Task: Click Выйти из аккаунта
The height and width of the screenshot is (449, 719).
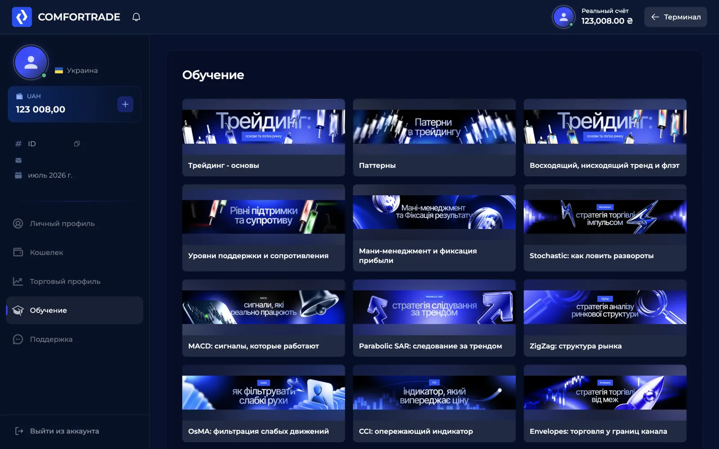Action: click(57, 431)
